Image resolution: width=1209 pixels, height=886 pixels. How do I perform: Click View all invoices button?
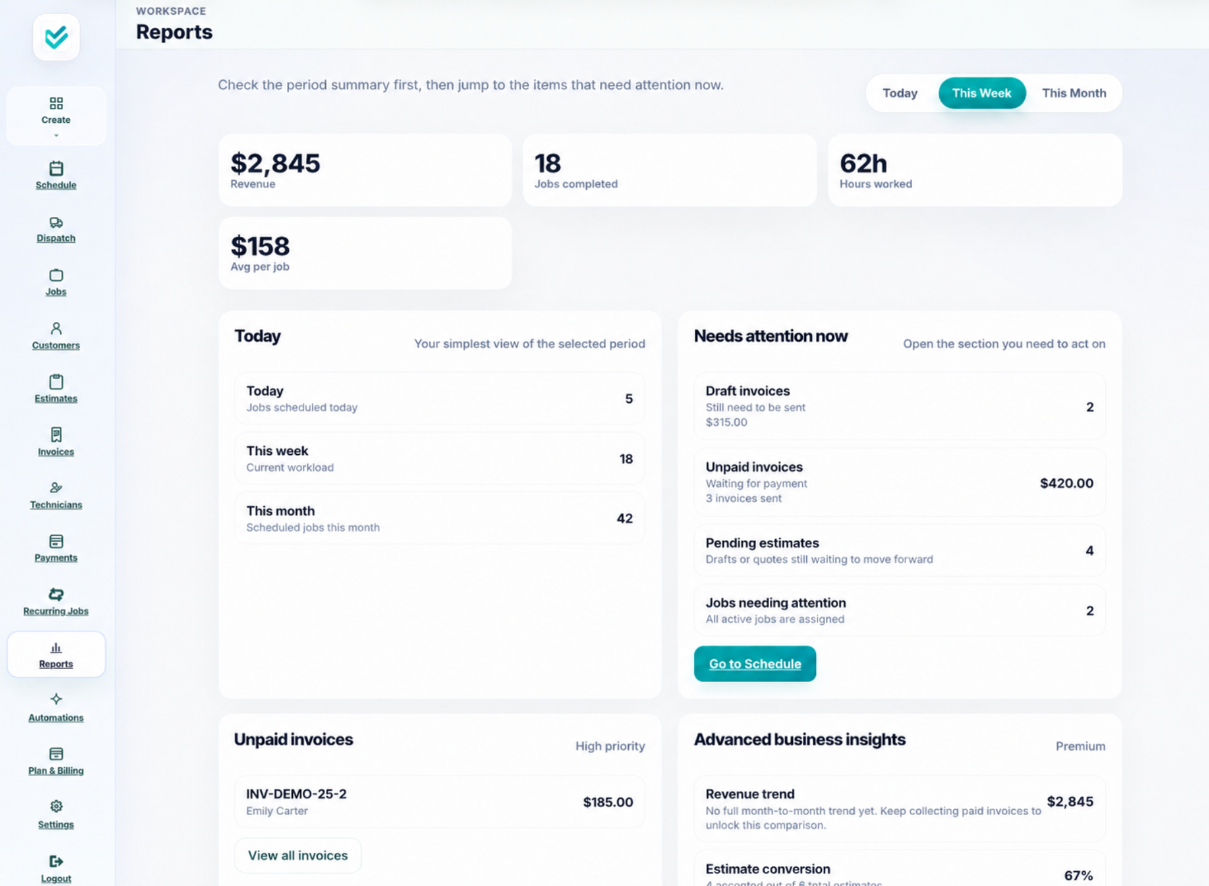coord(298,855)
